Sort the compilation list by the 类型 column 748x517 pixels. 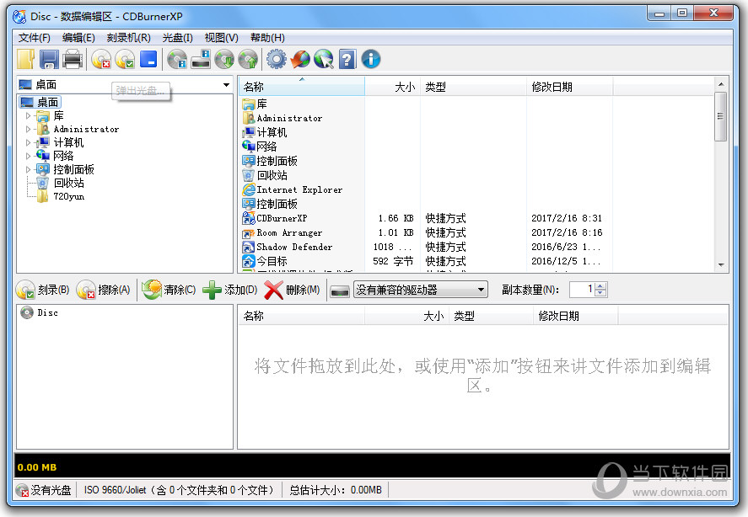tap(491, 316)
